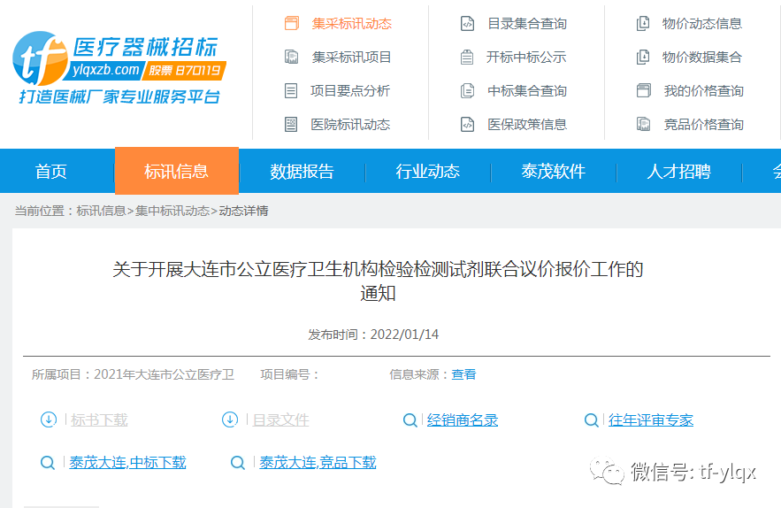This screenshot has height=508, width=781.
Task: Click the download icon beside 标书下载
Action: (x=49, y=419)
